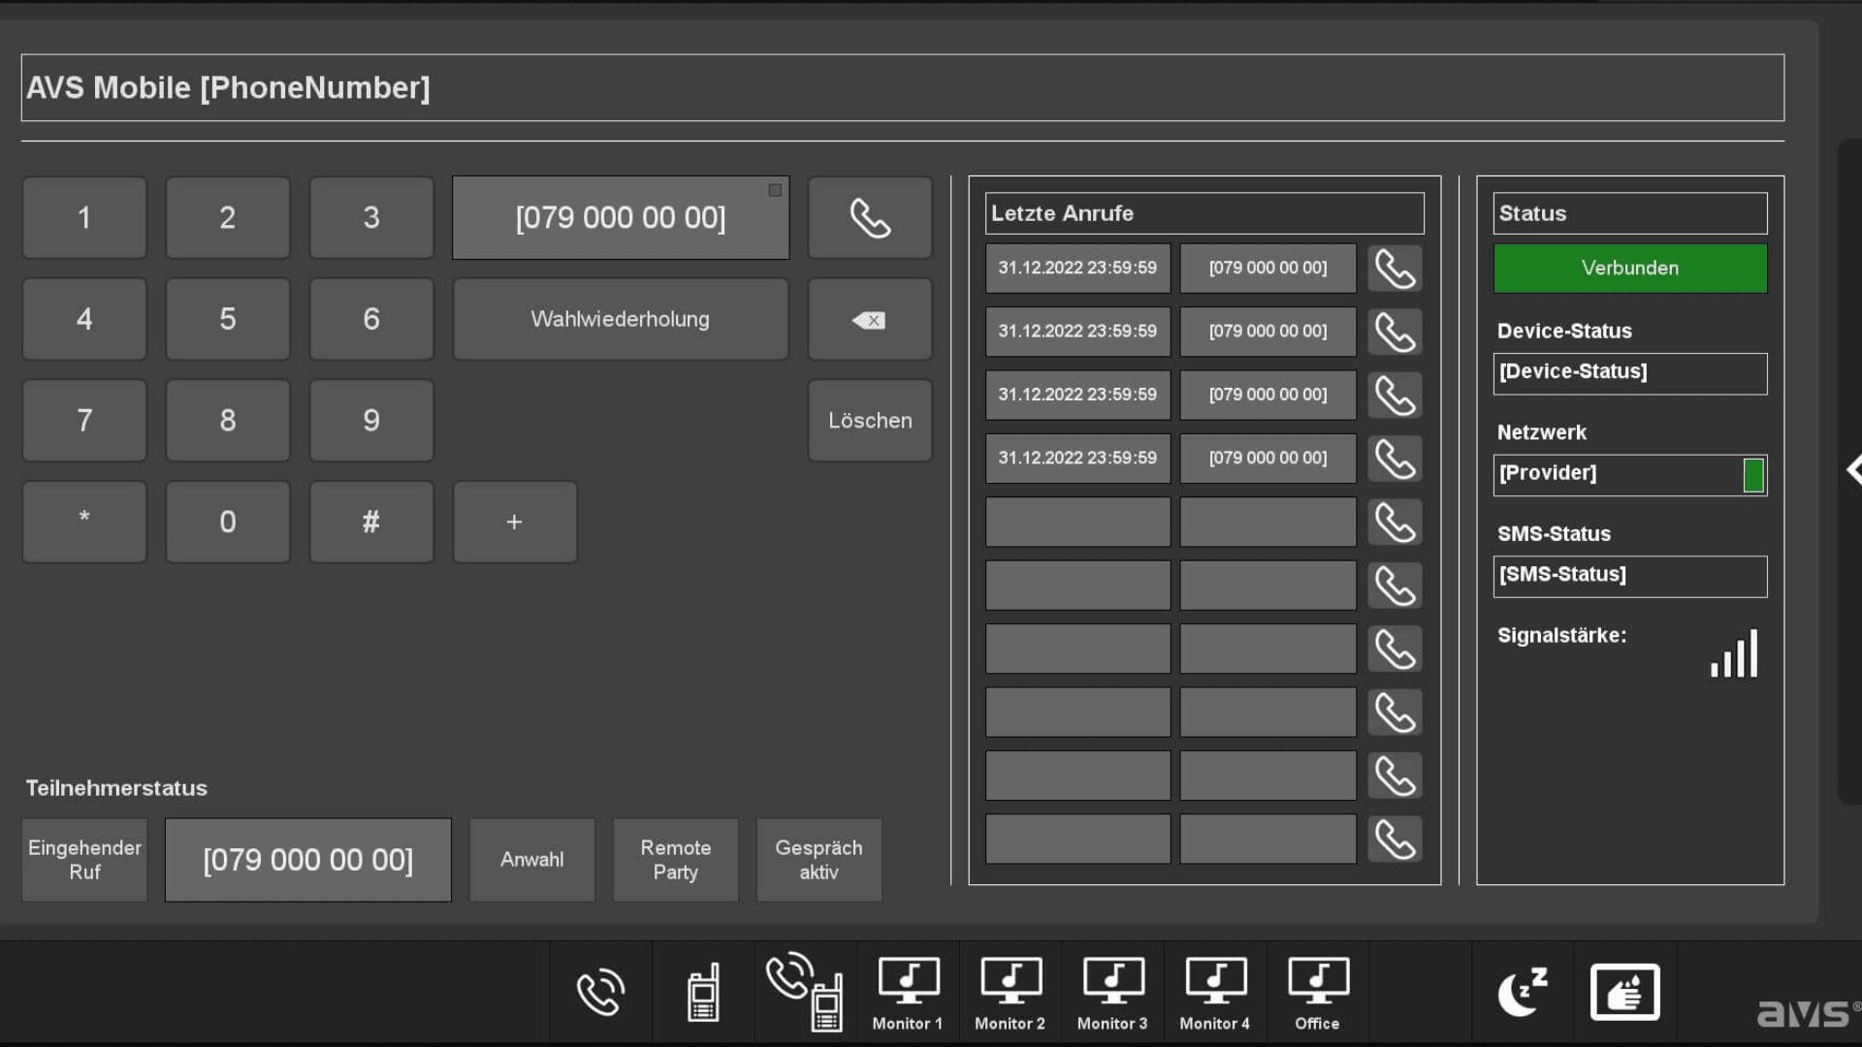Toggle the Gespräch aktiv indicator
1862x1047 pixels.
pyautogui.click(x=819, y=860)
